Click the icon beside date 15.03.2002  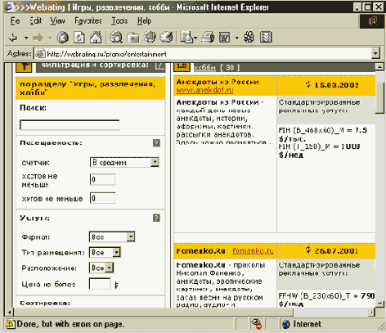308,84
